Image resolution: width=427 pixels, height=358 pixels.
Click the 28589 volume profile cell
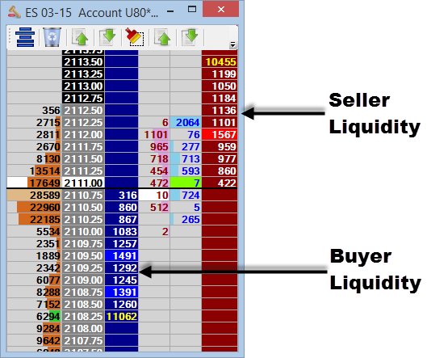pos(34,196)
